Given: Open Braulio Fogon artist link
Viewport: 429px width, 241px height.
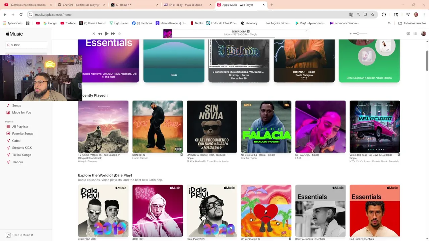Looking at the screenshot, I should coord(249,158).
